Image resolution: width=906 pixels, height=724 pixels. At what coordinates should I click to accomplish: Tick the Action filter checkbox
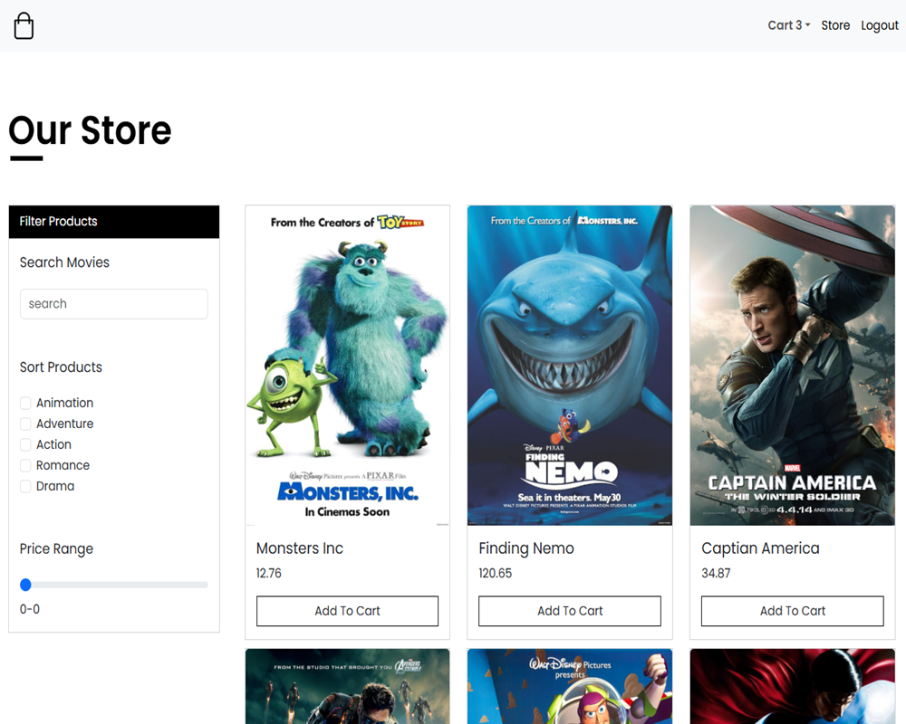[25, 444]
